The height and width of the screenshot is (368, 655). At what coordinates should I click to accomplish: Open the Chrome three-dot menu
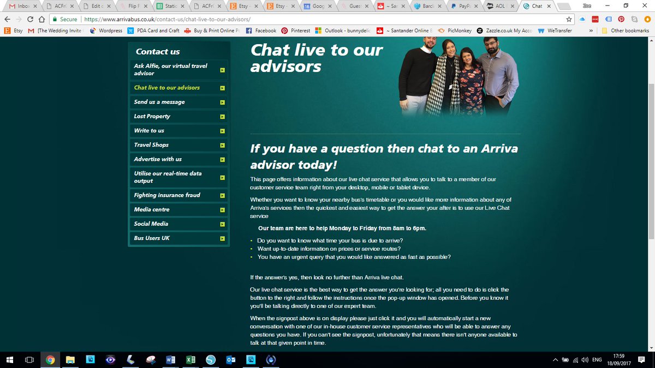(x=647, y=19)
